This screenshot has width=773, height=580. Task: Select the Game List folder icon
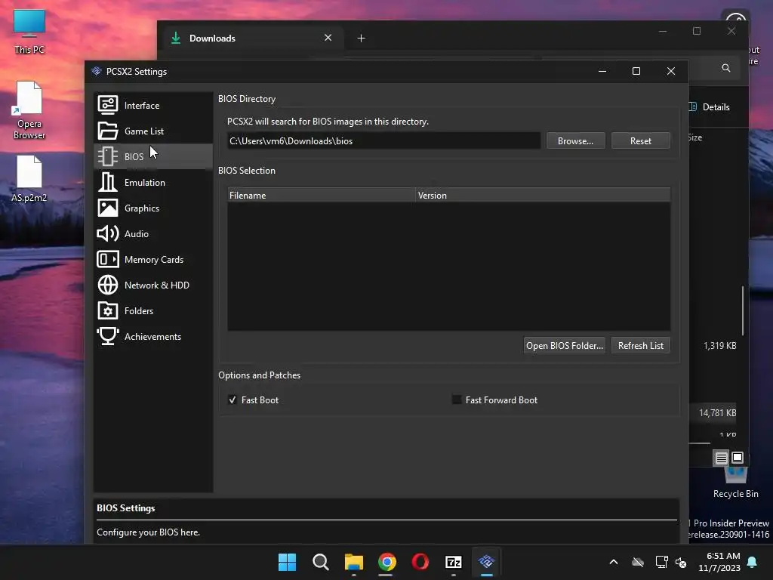(x=107, y=131)
